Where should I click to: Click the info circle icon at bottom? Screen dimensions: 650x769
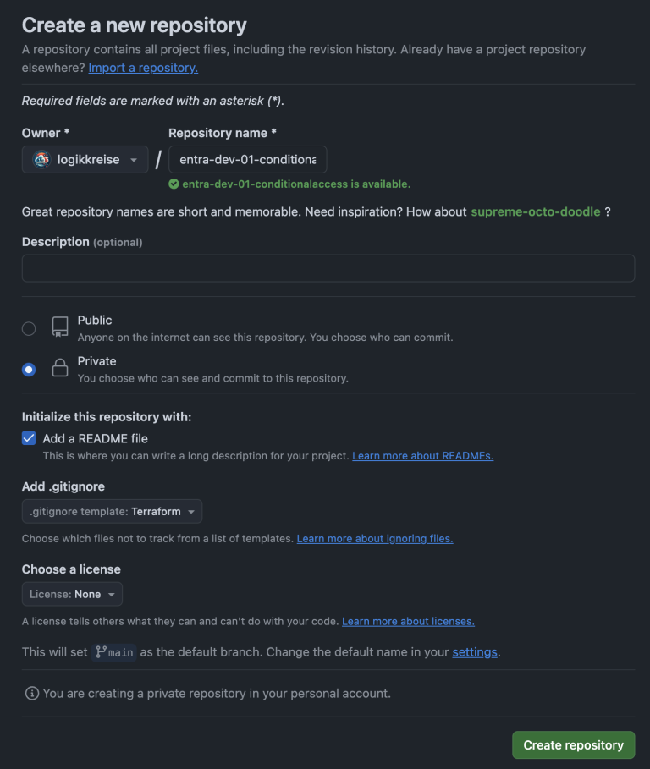click(x=31, y=693)
